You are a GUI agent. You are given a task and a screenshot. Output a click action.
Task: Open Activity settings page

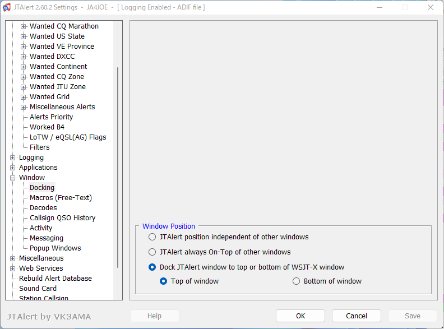(x=41, y=228)
